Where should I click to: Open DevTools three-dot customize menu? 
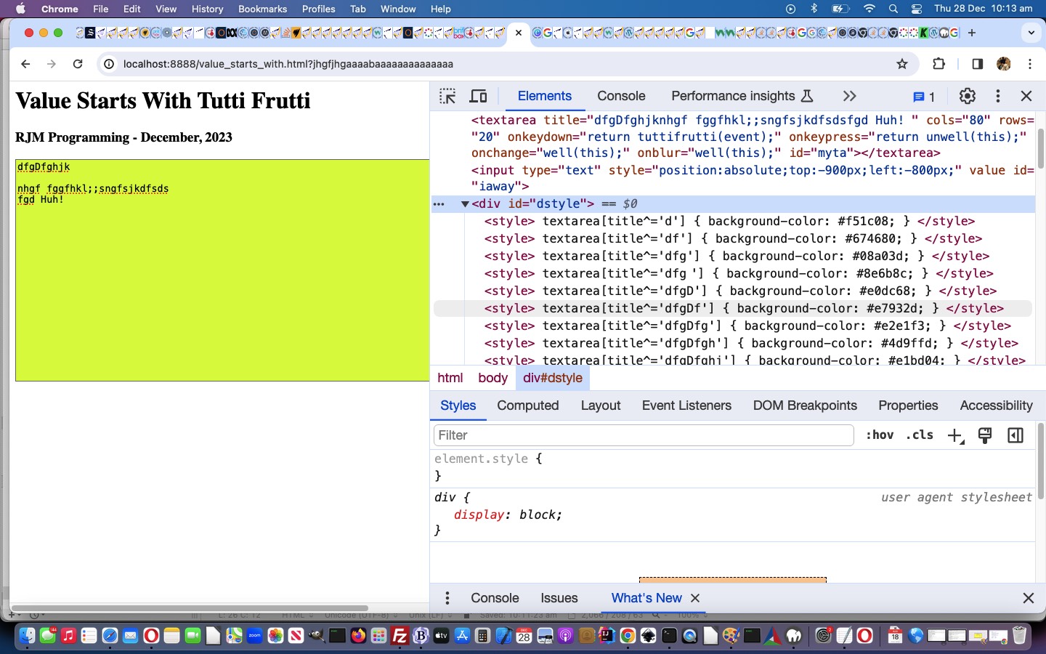[997, 96]
